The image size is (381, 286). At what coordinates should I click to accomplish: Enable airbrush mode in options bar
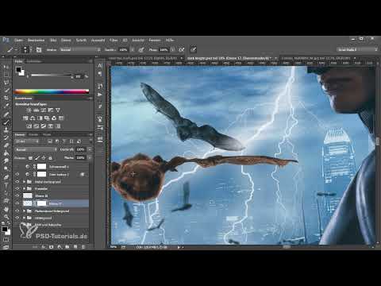pyautogui.click(x=182, y=50)
